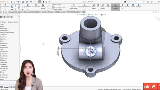
Task: Click in the Search Commands field
Action: click(x=134, y=2)
